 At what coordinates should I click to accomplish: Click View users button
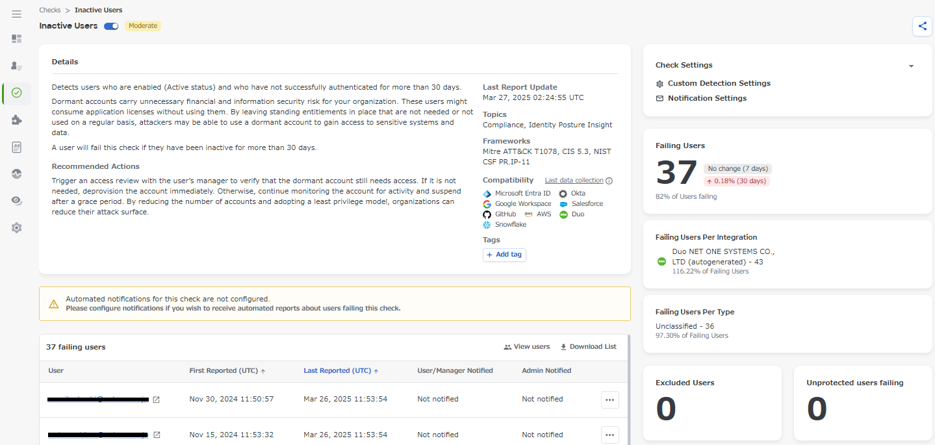[x=526, y=347]
